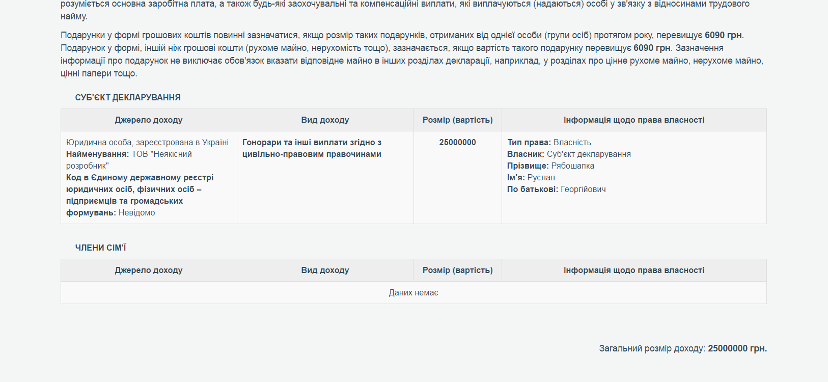Click "Вид доходу" header in declarant table

point(325,120)
